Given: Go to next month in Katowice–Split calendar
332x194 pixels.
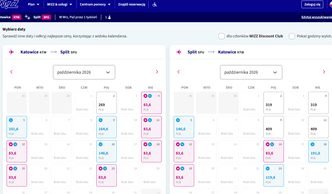Looking at the screenshot, I should (157, 72).
